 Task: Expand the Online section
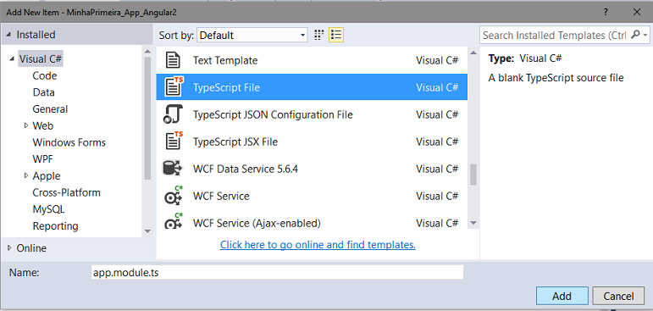click(9, 248)
